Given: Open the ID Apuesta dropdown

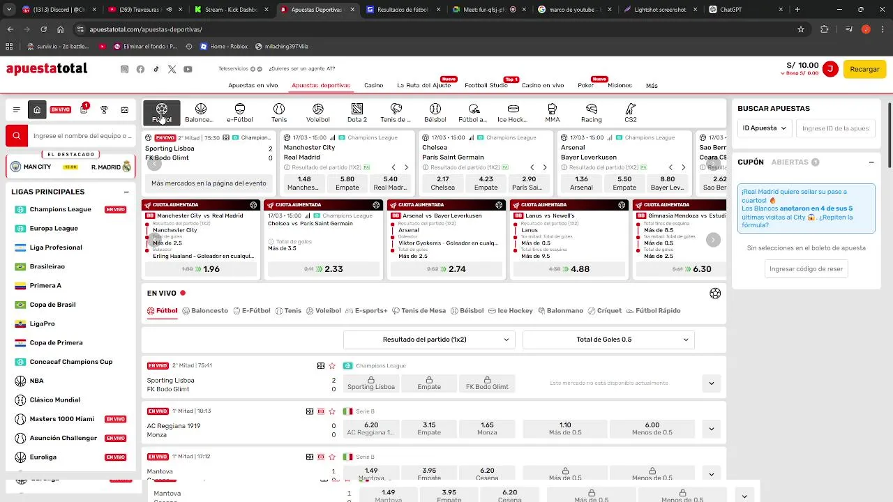Looking at the screenshot, I should (x=765, y=128).
